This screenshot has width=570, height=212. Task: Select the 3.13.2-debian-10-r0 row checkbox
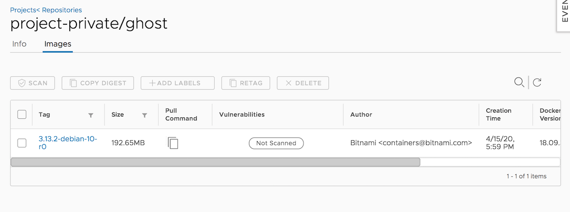[x=21, y=143]
